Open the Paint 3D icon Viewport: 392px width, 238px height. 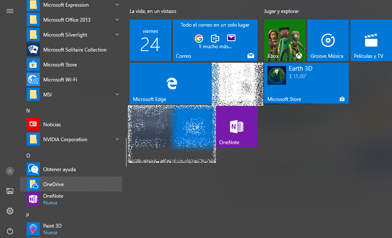click(x=33, y=229)
